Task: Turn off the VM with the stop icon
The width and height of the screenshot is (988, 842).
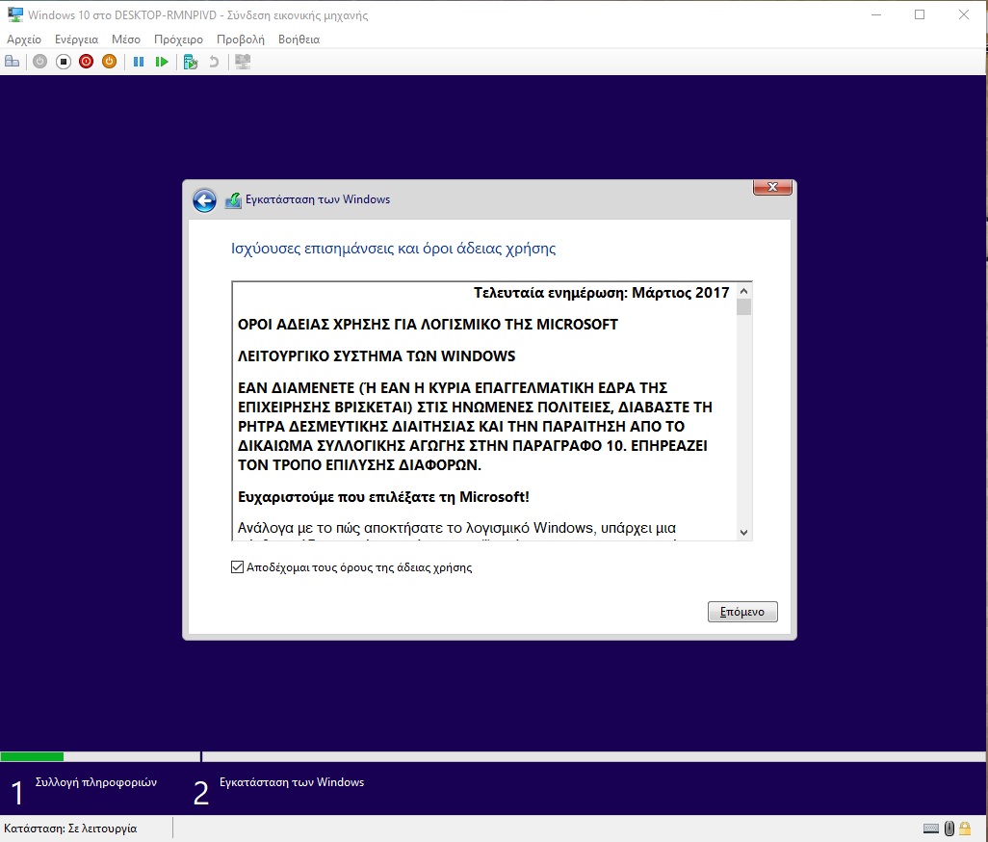Action: [63, 62]
